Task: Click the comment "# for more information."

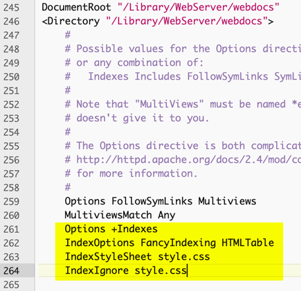Action: 131,173
